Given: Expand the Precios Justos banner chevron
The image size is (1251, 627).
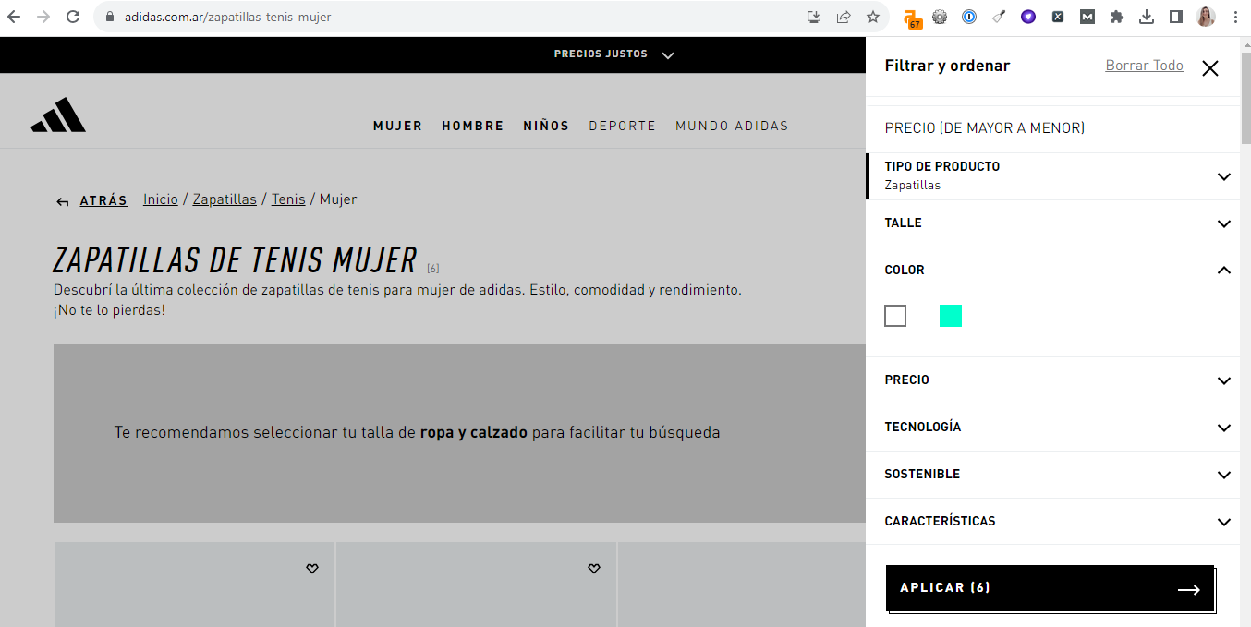Looking at the screenshot, I should coord(668,54).
